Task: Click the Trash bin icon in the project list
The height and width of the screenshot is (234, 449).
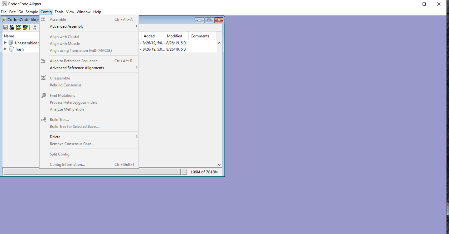Action: click(x=11, y=49)
